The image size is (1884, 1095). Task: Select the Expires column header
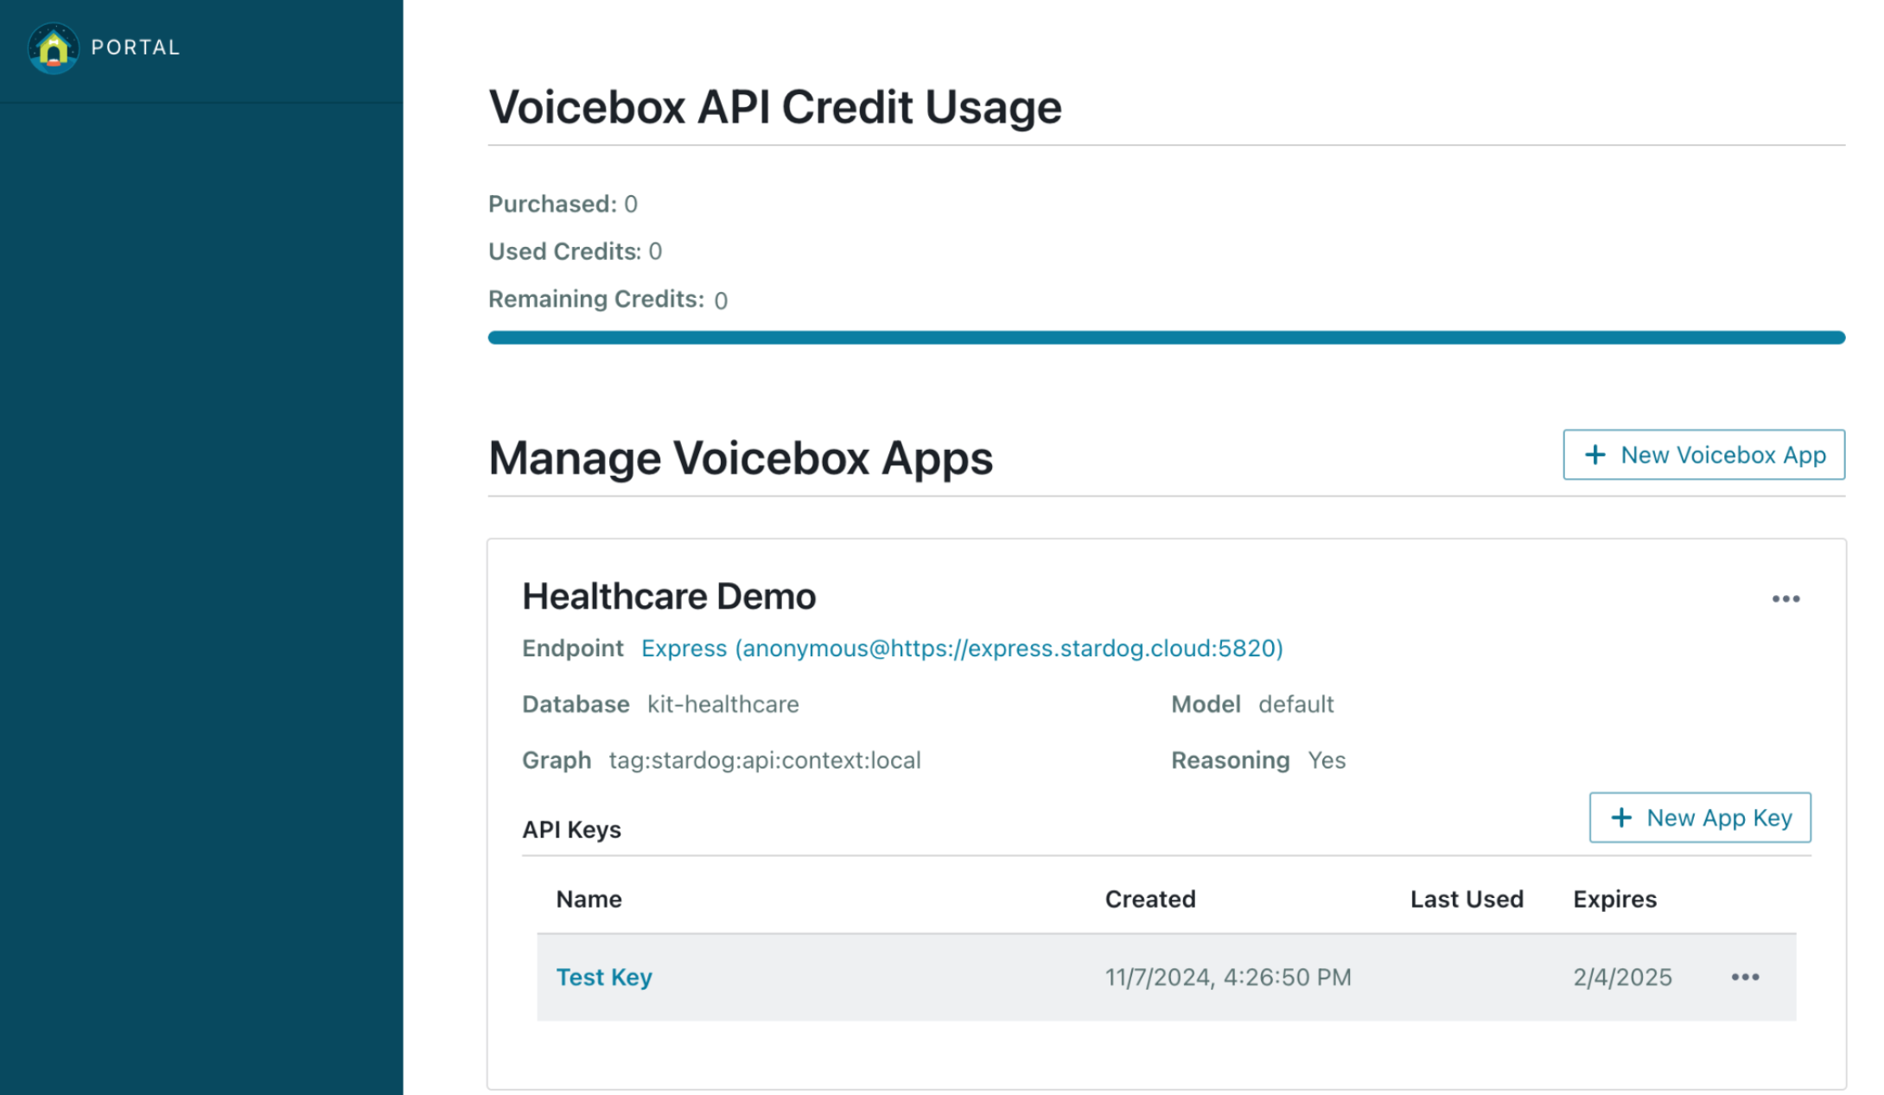point(1614,898)
